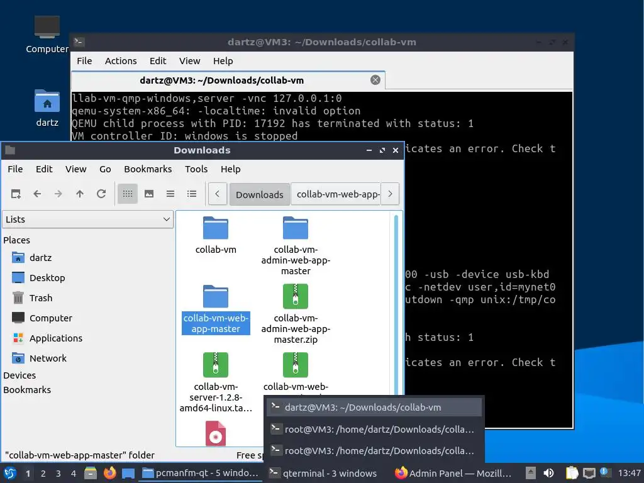
Task: Switch to second root@VM3 terminal window
Action: pos(374,450)
